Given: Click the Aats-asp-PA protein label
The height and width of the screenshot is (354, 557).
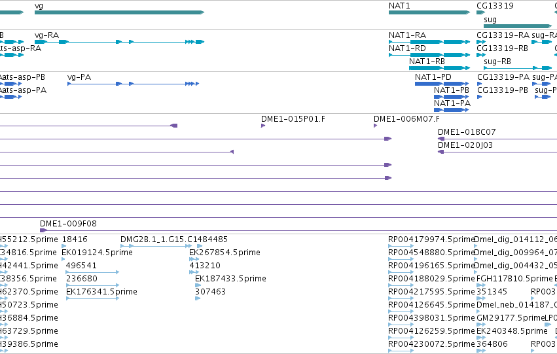Looking at the screenshot, I should coord(23,90).
